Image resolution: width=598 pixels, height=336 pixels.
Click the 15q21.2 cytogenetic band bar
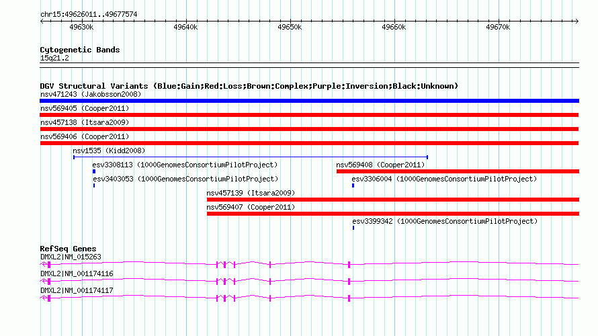[x=309, y=65]
